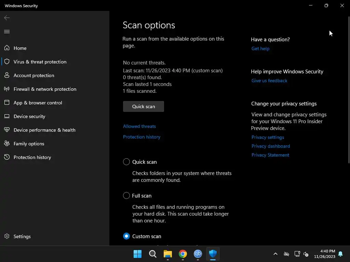
Task: Click the 'Scan options' heading
Action: (x=149, y=25)
